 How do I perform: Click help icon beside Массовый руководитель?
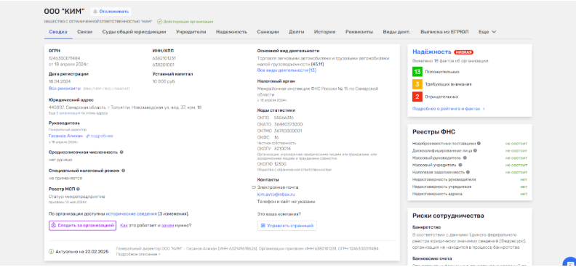tap(465, 157)
